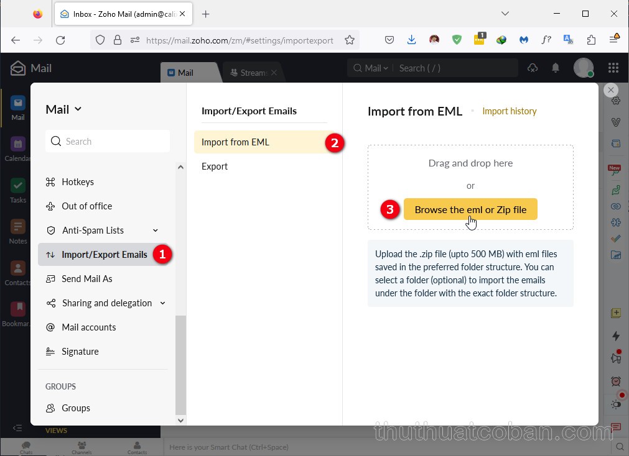Expand Sharing and delegation submenu
Viewport: 629px width, 456px height.
point(162,303)
